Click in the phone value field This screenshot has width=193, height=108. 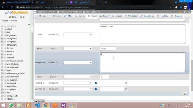point(108,49)
